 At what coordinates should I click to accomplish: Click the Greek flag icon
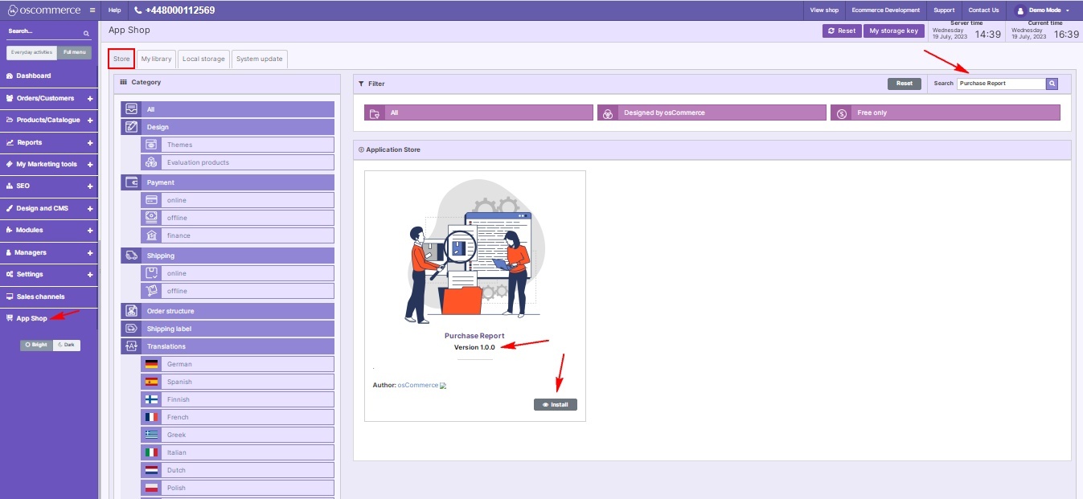(151, 435)
